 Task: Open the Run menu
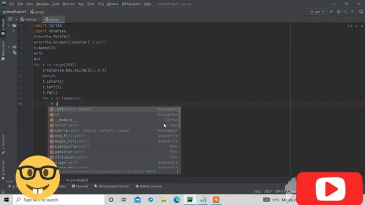81,4
